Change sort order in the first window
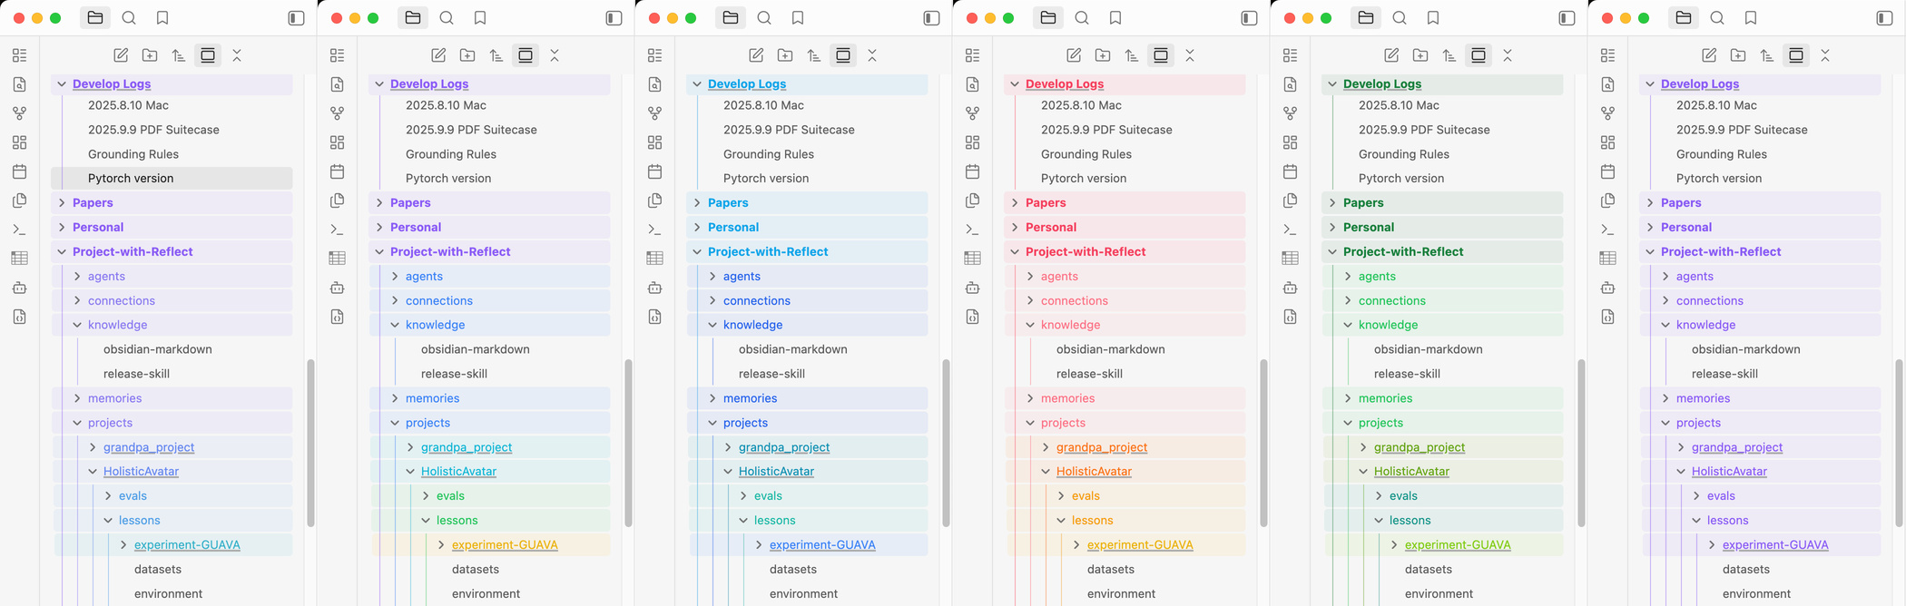1906x606 pixels. pos(179,55)
